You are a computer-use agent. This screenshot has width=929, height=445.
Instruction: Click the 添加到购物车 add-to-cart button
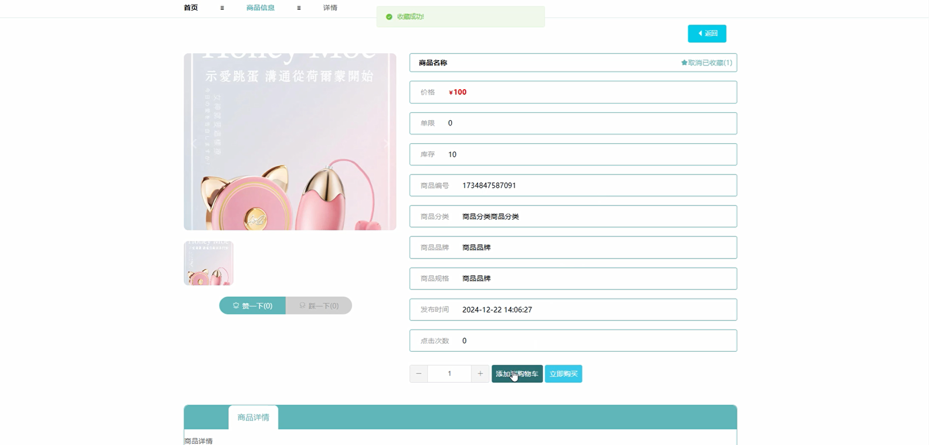pos(517,373)
